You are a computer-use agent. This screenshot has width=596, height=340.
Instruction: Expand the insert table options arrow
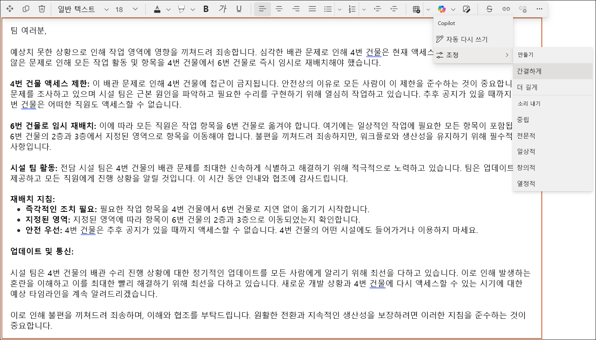(428, 9)
